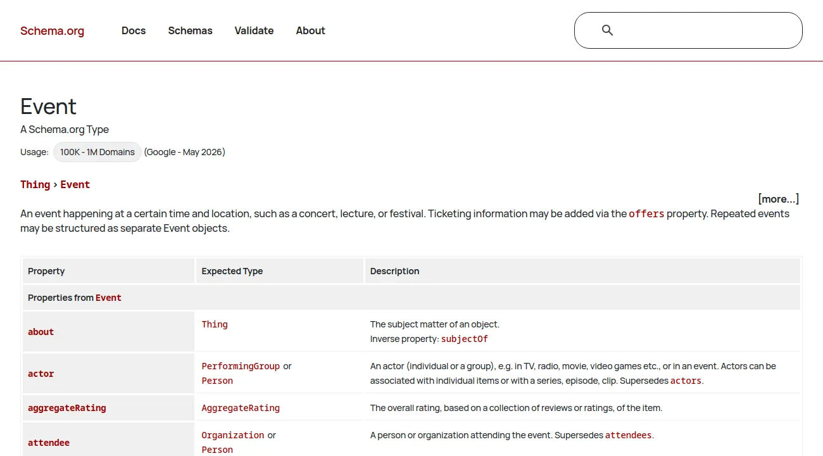Open the About menu item
The image size is (823, 456).
310,30
